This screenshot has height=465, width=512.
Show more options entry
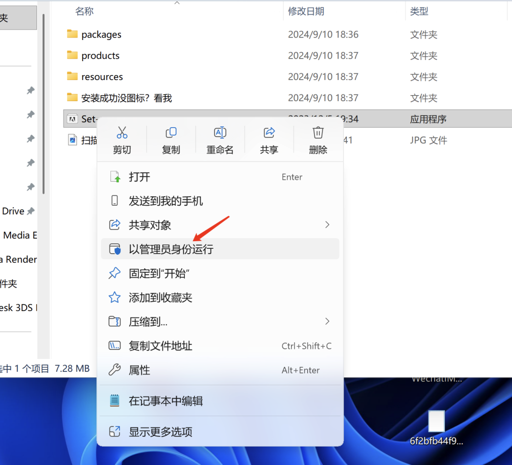160,431
